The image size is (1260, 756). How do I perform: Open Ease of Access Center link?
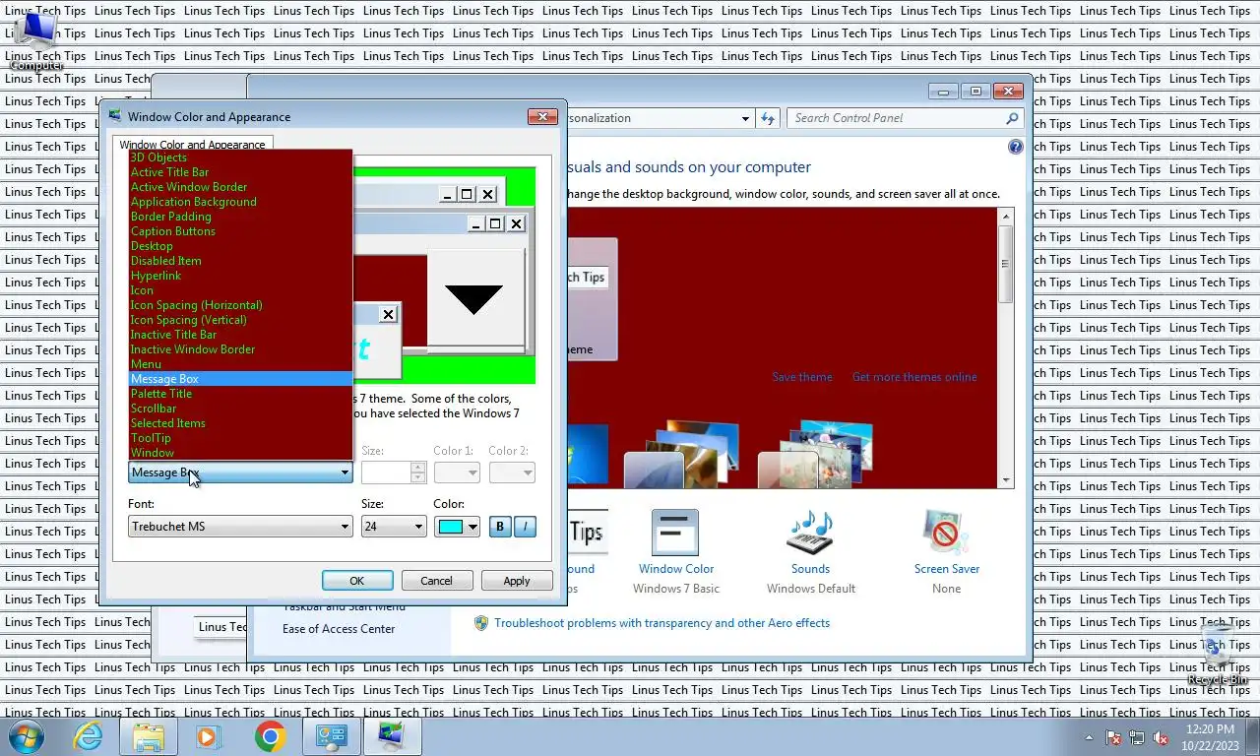[x=339, y=629]
